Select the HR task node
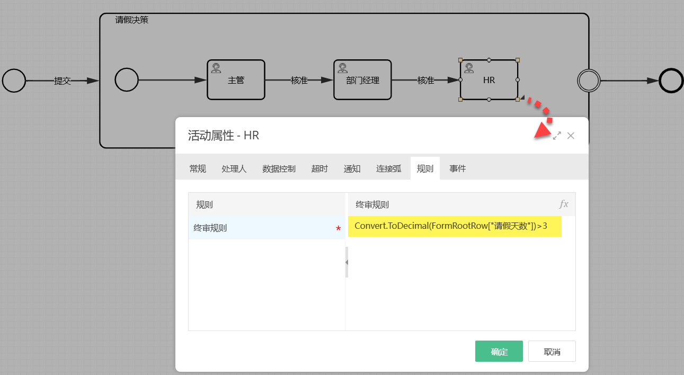The height and width of the screenshot is (375, 684). click(488, 80)
